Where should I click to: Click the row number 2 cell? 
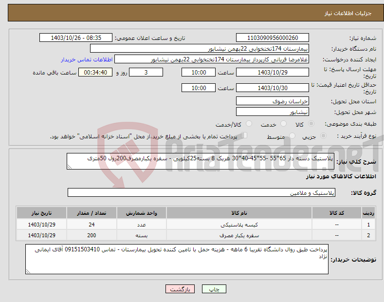tap(368, 235)
